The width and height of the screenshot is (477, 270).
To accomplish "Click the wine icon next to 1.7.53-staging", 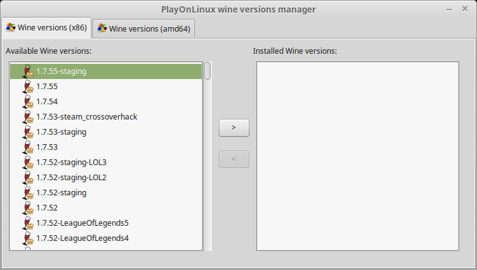I will point(28,132).
